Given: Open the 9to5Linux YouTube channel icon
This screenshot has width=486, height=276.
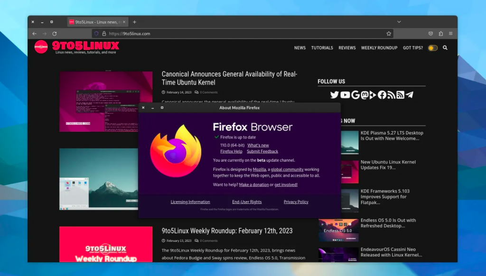Looking at the screenshot, I should [345, 95].
